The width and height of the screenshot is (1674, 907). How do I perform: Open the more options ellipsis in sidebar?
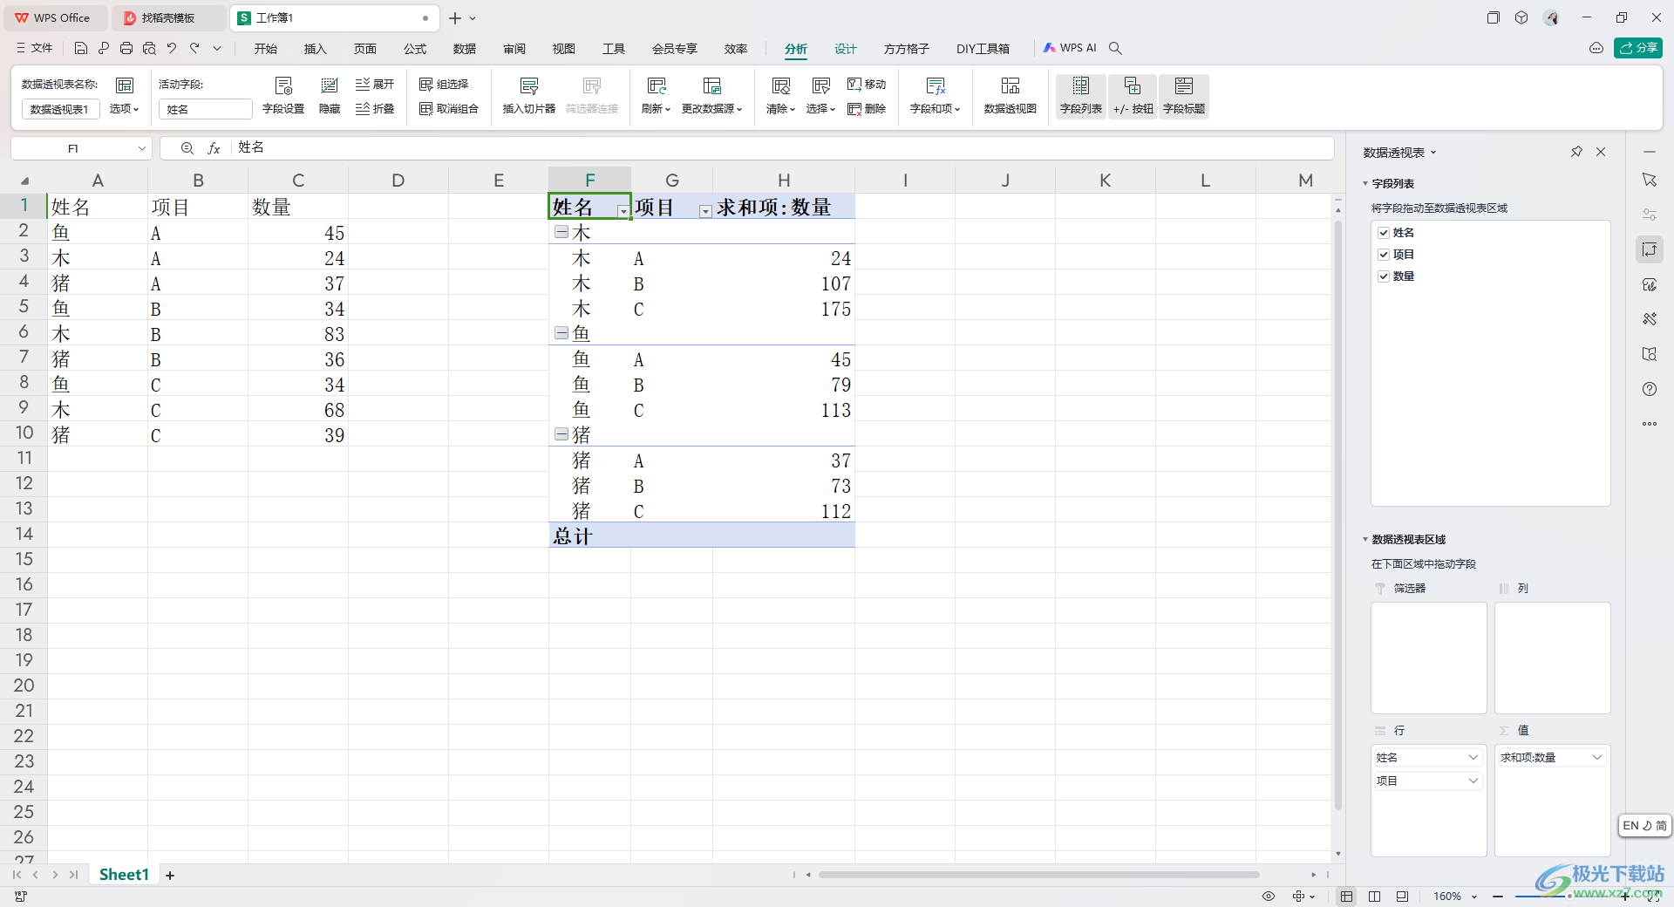(x=1650, y=424)
